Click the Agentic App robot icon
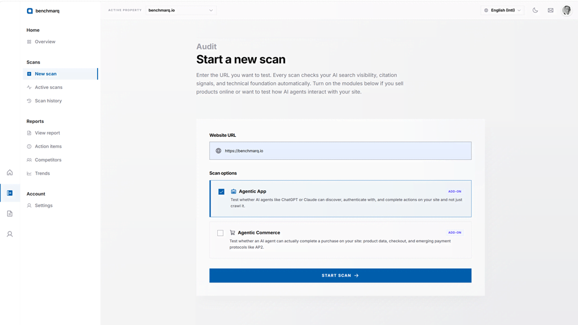The image size is (578, 325). (x=233, y=191)
